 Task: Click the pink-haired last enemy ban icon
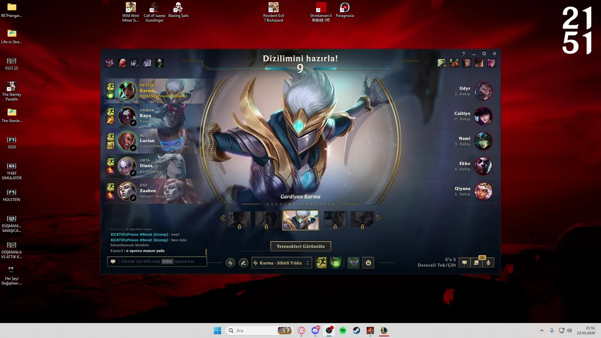point(492,63)
